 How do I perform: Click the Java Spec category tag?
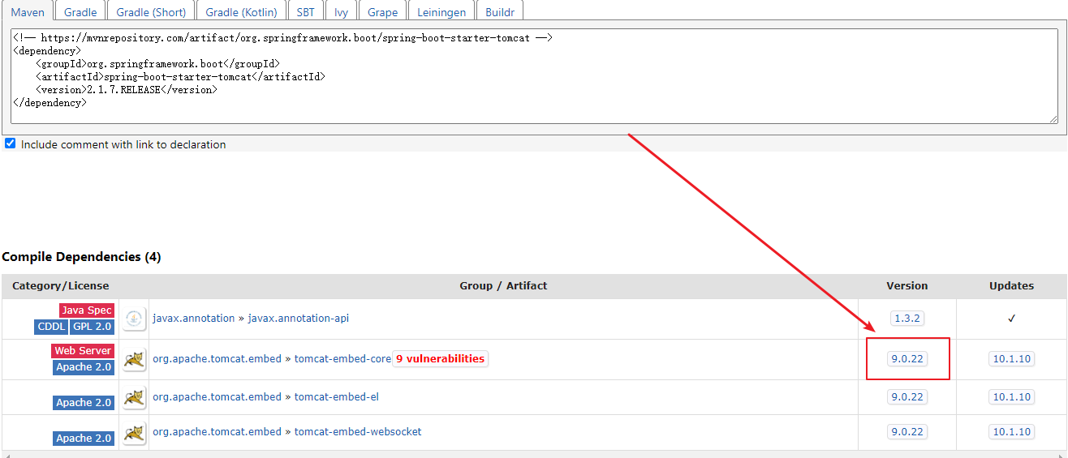87,310
